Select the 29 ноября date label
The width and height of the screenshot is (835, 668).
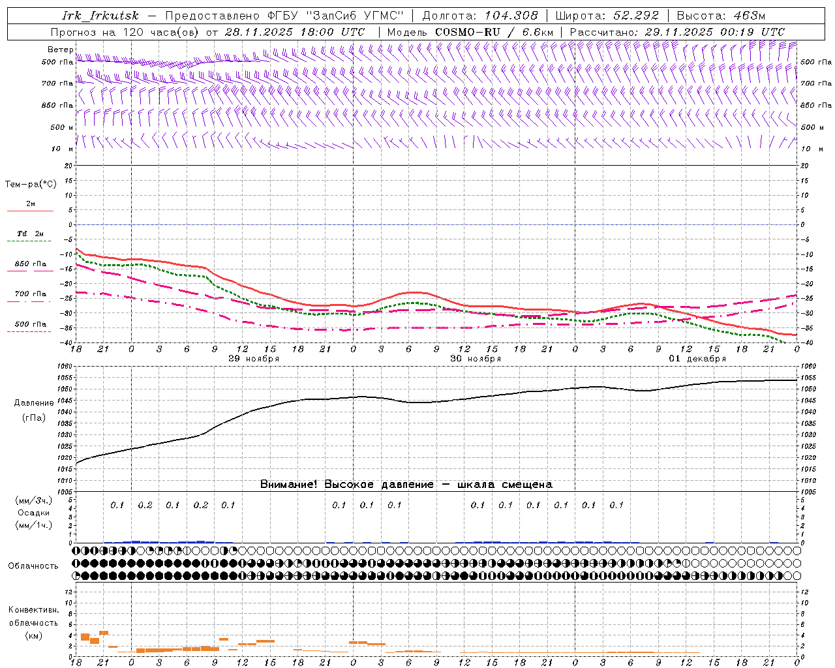tap(254, 359)
